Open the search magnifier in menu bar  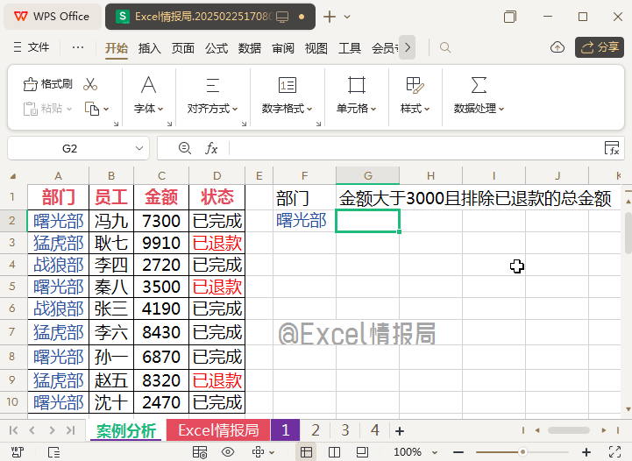(445, 47)
